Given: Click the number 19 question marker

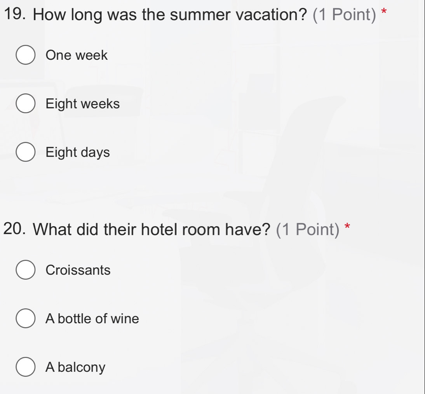Looking at the screenshot, I should (15, 13).
